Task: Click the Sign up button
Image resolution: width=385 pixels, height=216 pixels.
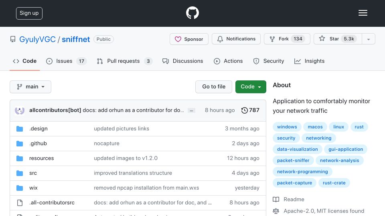Action: [29, 13]
